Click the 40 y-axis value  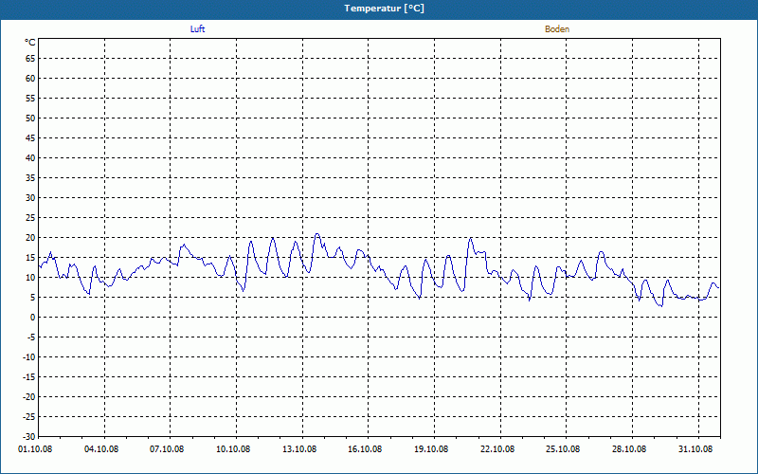click(x=30, y=158)
